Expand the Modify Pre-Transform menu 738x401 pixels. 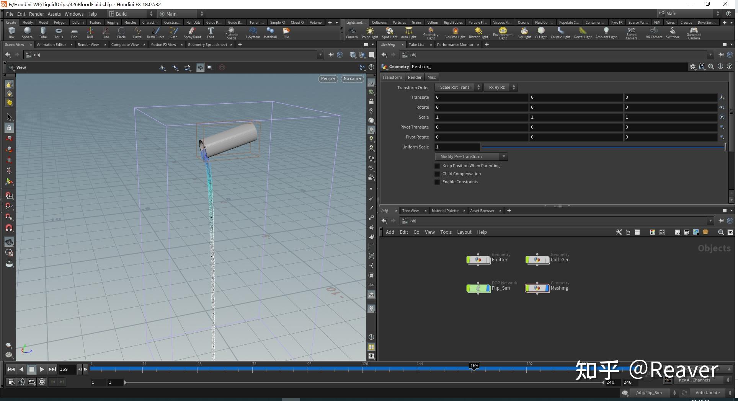(471, 156)
